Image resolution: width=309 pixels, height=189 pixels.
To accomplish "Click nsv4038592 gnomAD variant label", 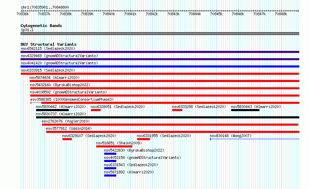I will point(68,92).
